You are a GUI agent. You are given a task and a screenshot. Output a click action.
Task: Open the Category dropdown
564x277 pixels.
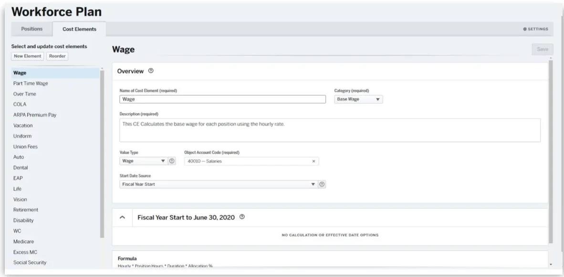pyautogui.click(x=358, y=99)
